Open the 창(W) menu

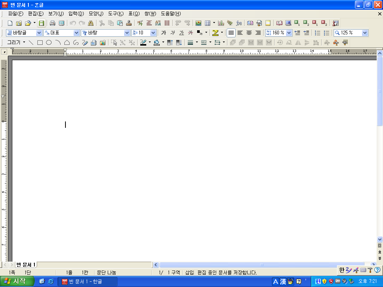coord(150,14)
